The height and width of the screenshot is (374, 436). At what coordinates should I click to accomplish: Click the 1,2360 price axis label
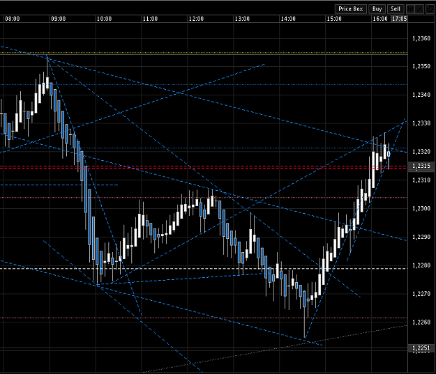pos(421,38)
